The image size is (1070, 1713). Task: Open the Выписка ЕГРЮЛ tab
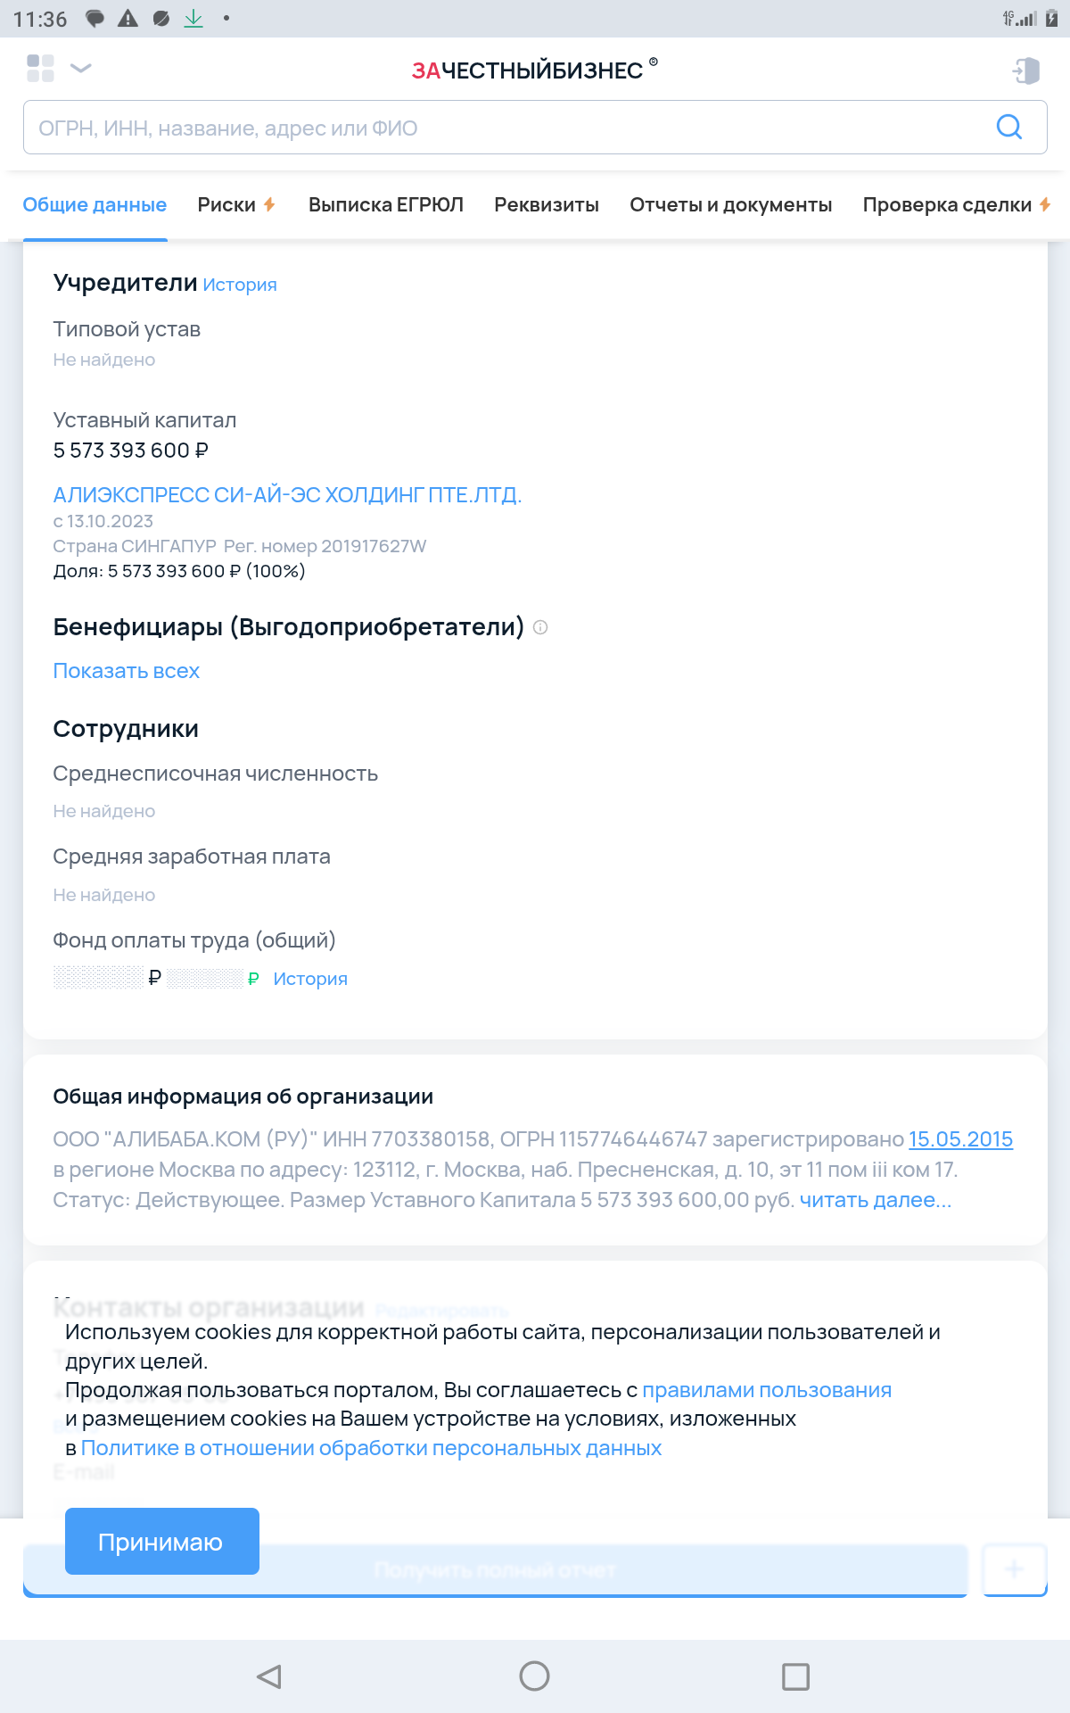coord(385,205)
